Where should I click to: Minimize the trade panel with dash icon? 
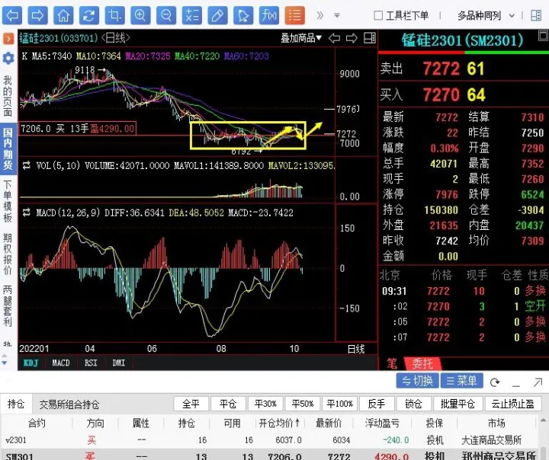point(515,385)
